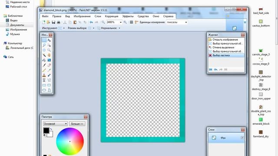
Task: Select the Rectangle shape tool
Action: coord(44,85)
